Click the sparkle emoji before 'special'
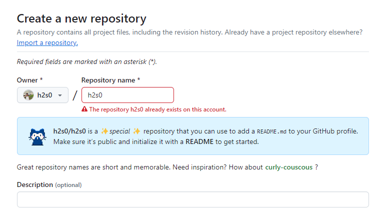The height and width of the screenshot is (214, 386). pos(104,131)
